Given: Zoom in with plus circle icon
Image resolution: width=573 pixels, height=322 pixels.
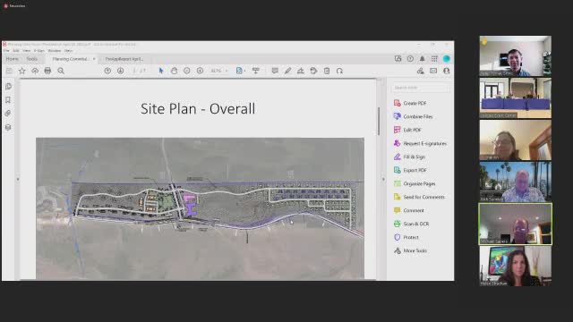Looking at the screenshot, I should (200, 71).
